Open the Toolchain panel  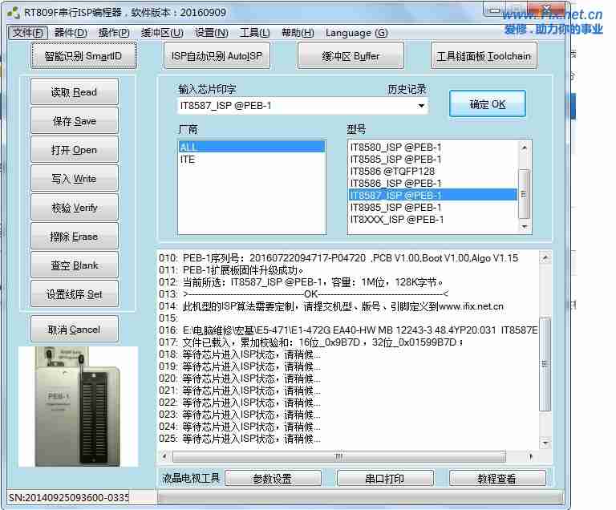[x=485, y=56]
